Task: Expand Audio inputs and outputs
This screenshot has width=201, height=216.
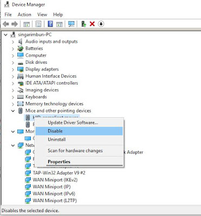Action: (x=13, y=42)
